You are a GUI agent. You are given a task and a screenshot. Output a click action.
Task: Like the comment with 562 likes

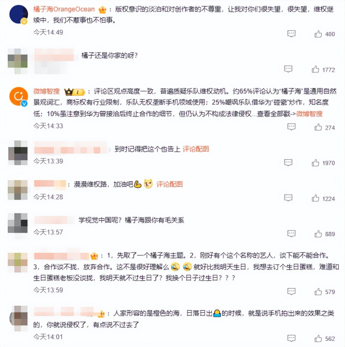pos(318,338)
